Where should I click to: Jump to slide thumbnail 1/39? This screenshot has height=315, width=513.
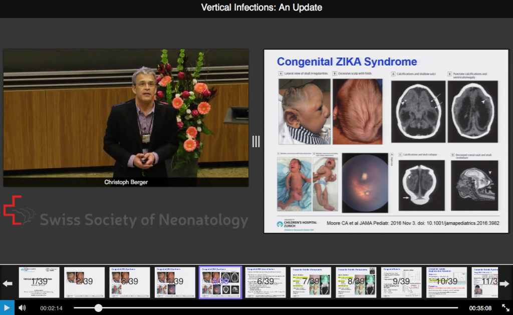[x=39, y=282]
